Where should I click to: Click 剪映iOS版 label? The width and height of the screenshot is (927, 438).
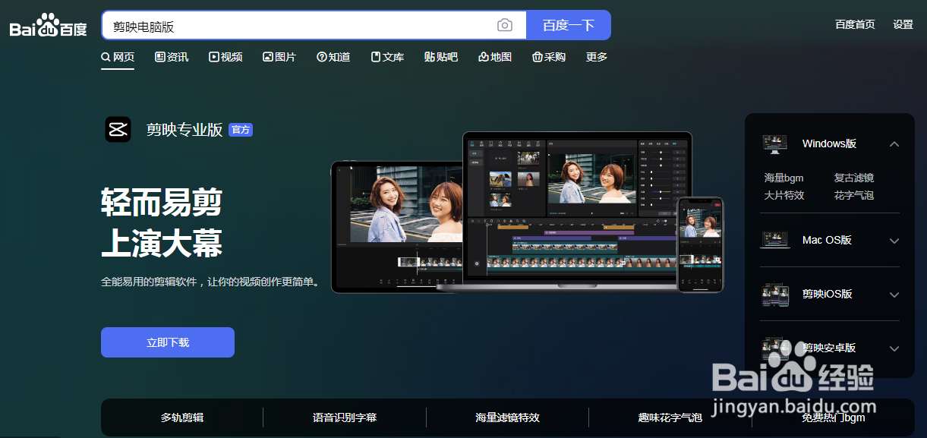(828, 294)
